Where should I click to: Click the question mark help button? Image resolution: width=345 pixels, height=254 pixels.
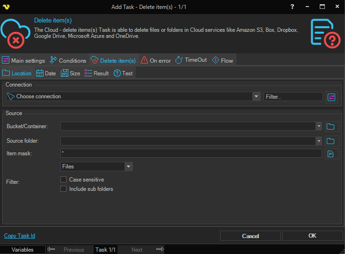point(292,7)
